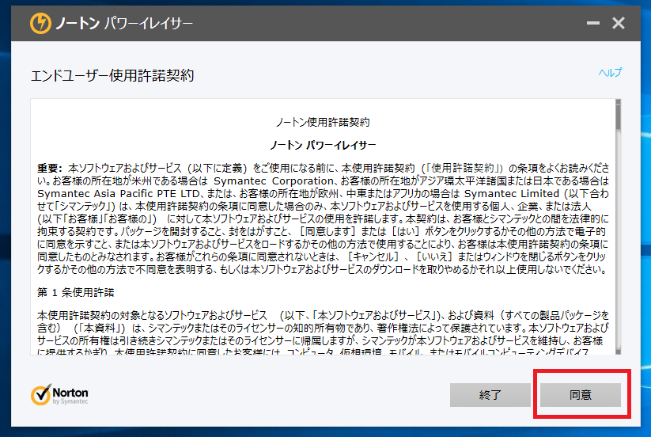
Task: Close the Norton Power Eraser window
Action: click(619, 23)
